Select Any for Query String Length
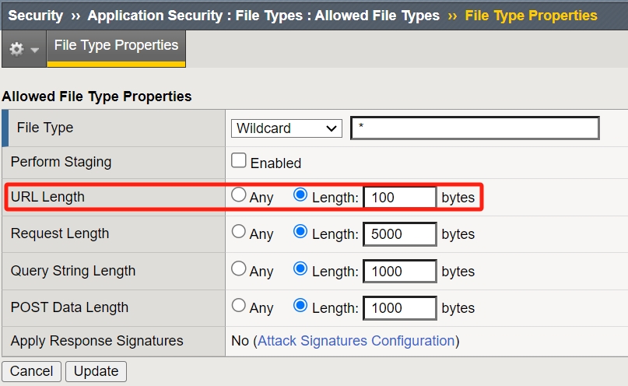 click(x=240, y=269)
